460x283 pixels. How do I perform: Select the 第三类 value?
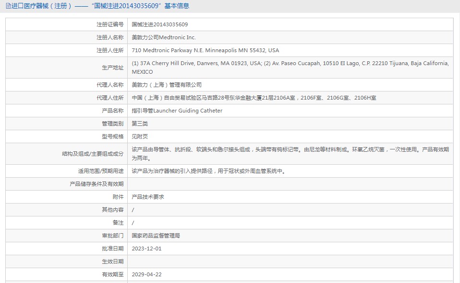click(x=140, y=124)
